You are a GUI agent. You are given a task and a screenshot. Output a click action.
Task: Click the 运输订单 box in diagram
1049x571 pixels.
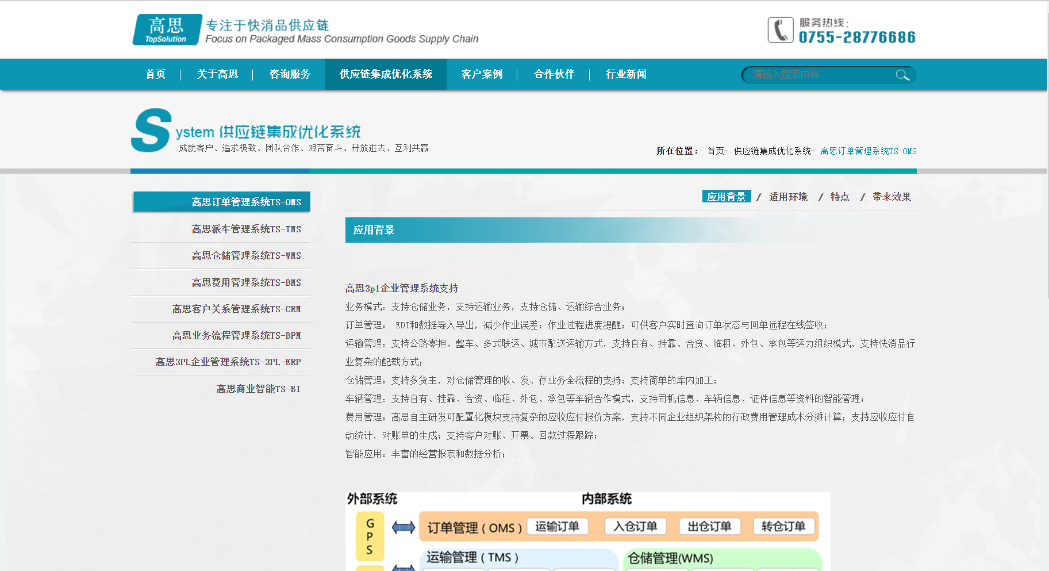tap(557, 526)
